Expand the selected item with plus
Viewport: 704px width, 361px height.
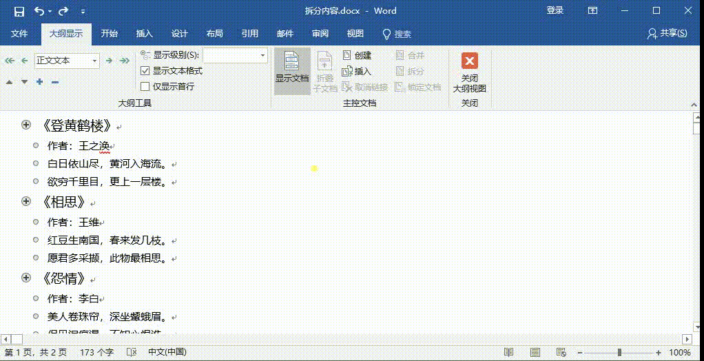39,82
